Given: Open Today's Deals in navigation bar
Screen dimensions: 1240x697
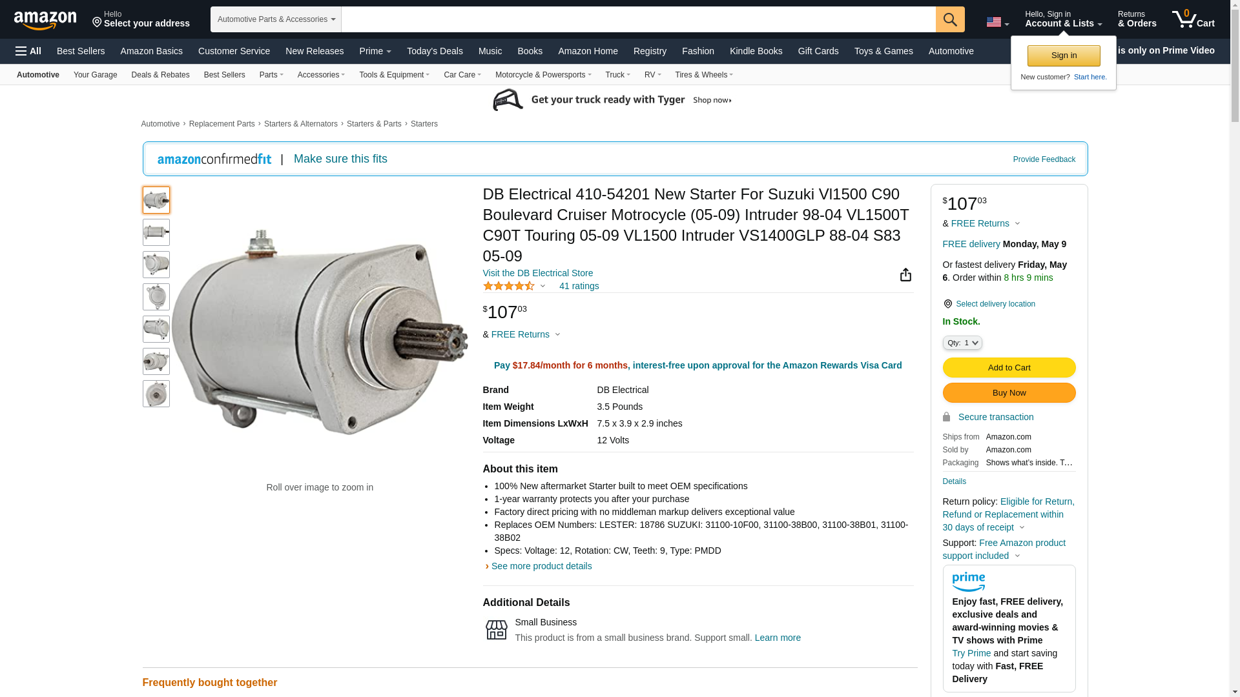Looking at the screenshot, I should [x=435, y=51].
